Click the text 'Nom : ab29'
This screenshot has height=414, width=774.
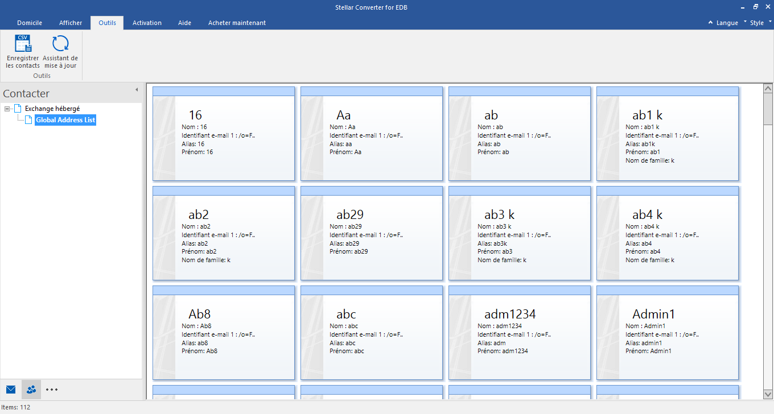click(x=345, y=226)
